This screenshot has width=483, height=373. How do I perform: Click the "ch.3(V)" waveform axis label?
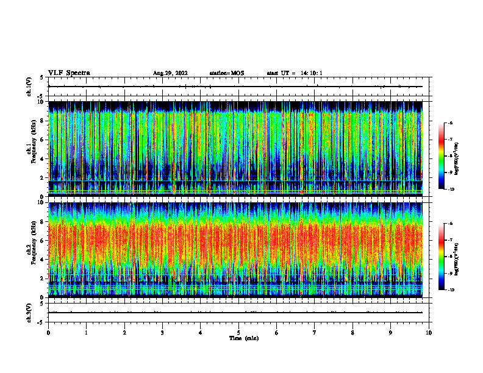pos(29,313)
